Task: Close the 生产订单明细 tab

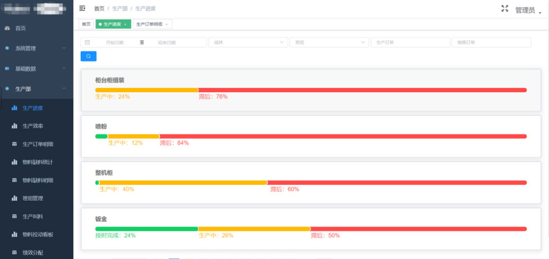Action: [x=166, y=24]
